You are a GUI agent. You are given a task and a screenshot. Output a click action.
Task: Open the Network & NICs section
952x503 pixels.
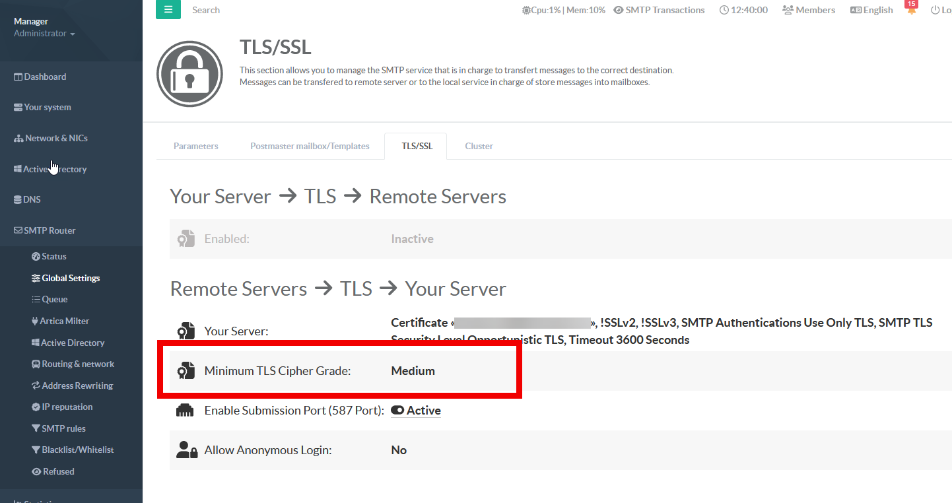tap(51, 139)
